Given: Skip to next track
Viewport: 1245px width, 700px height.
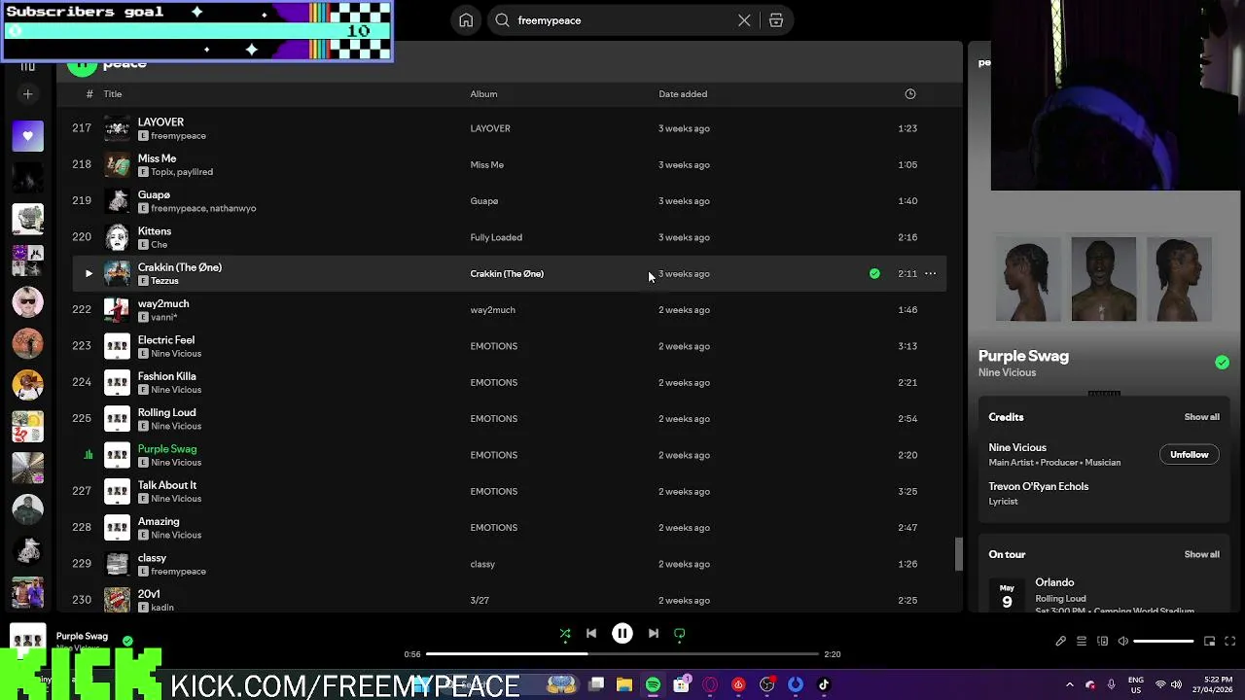Looking at the screenshot, I should [x=654, y=634].
